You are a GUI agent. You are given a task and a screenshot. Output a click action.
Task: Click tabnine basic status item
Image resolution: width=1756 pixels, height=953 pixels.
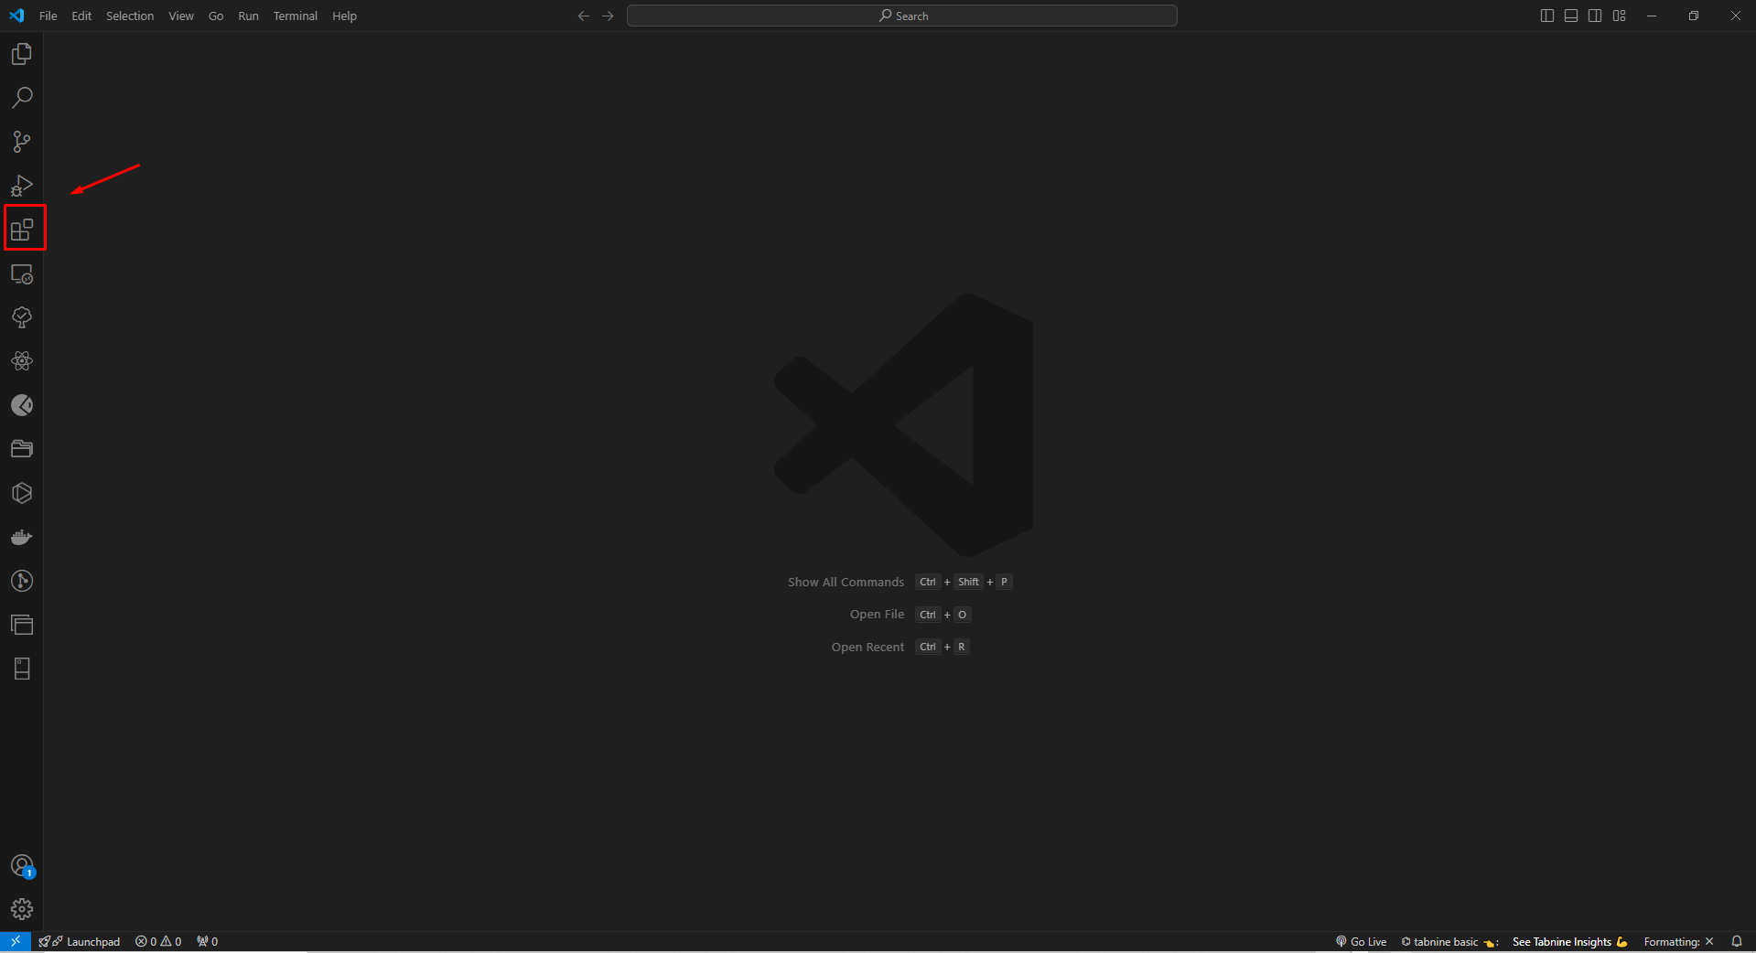tap(1449, 941)
